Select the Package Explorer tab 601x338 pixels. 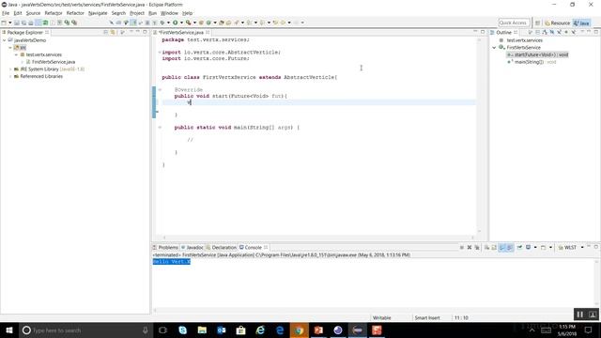click(25, 33)
